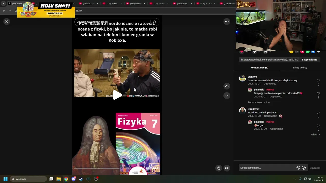Like the video with the heart icon
Viewport: 326px width, 183px height.
(x=242, y=52)
